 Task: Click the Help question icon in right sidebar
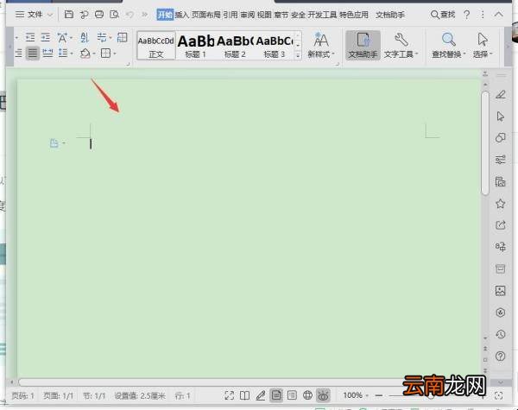(501, 356)
